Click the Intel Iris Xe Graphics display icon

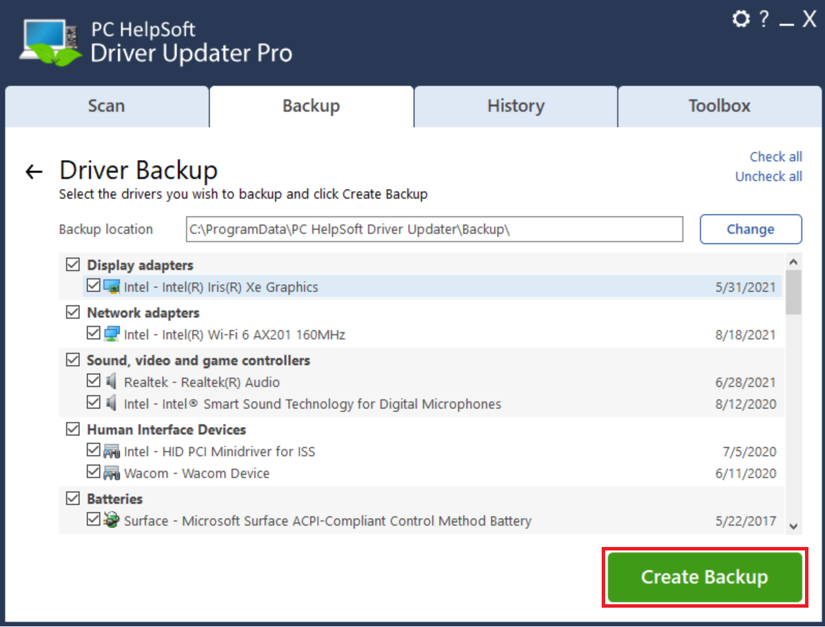click(x=112, y=286)
